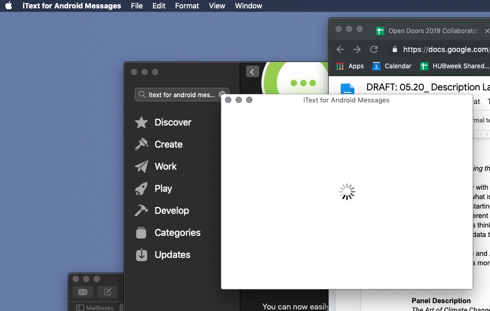Compose a new message in Mail

(x=107, y=292)
